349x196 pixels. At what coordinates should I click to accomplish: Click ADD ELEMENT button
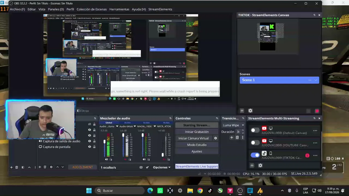click(83, 167)
